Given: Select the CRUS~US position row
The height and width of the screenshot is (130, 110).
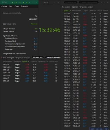Looking at the screenshot, I should click(x=30, y=75).
